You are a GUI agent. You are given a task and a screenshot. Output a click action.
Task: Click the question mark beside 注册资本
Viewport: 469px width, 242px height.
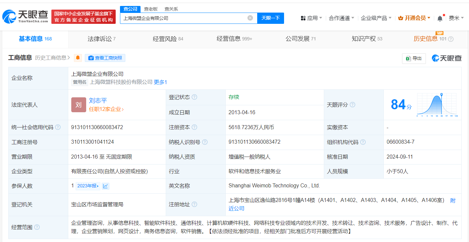pyautogui.click(x=195, y=127)
